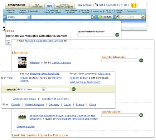This screenshot has width=156, height=140.
Task: Open Directory of All Stores link
Action: (55, 99)
